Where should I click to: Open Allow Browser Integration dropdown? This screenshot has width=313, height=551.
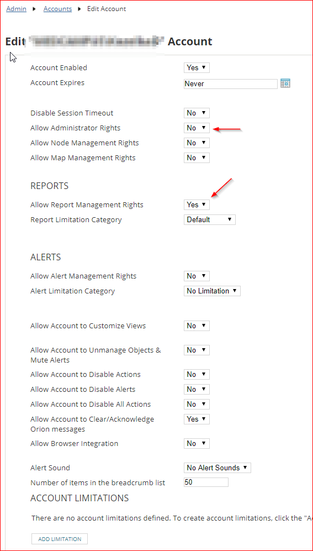197,443
